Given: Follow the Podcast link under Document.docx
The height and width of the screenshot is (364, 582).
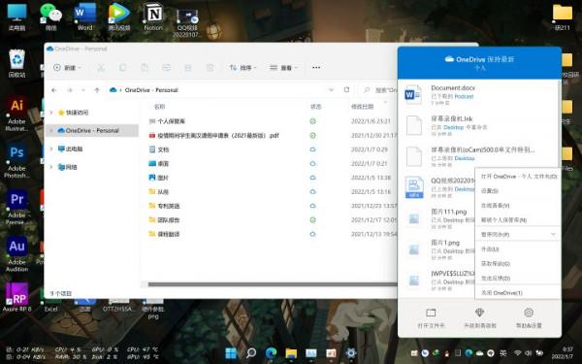Looking at the screenshot, I should point(464,96).
